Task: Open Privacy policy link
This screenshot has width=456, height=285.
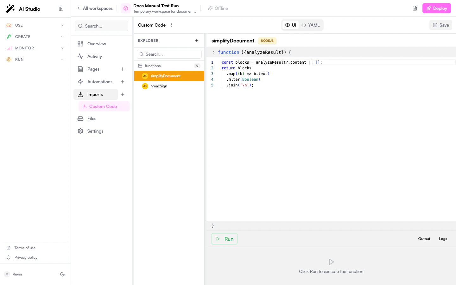Action: [x=26, y=257]
